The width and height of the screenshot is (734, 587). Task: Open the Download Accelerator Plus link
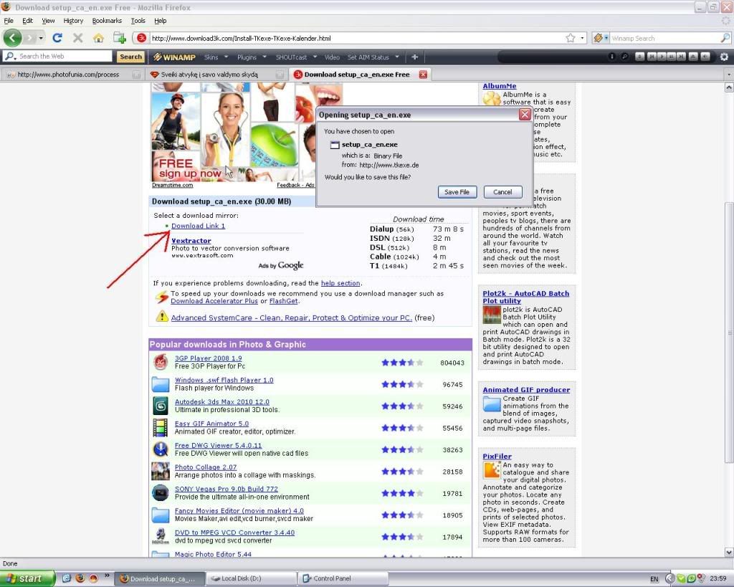click(x=214, y=301)
